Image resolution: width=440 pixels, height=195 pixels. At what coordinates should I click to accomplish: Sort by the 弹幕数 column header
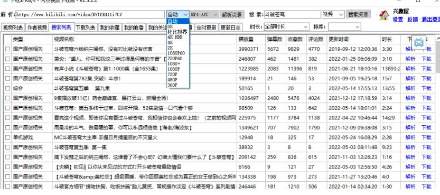tap(276, 40)
